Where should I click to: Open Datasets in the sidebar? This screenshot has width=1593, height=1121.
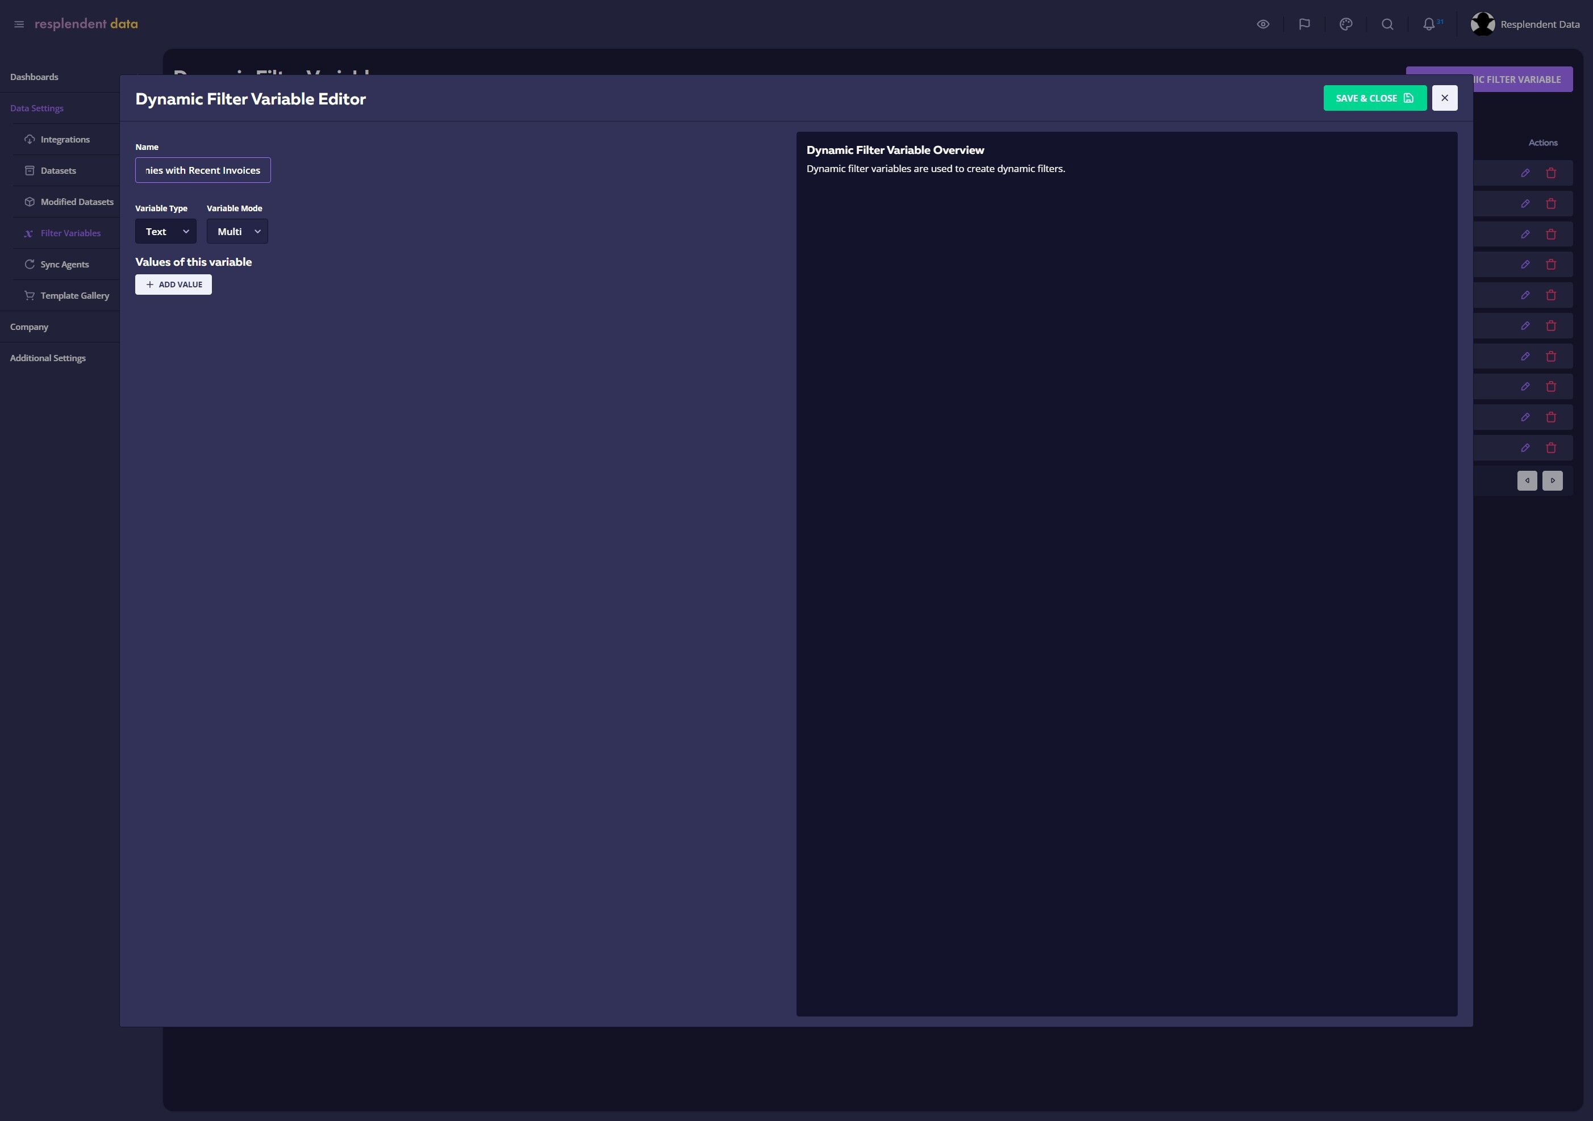click(59, 170)
